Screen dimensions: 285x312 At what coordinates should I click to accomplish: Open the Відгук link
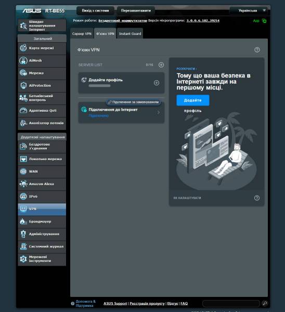click(x=173, y=304)
